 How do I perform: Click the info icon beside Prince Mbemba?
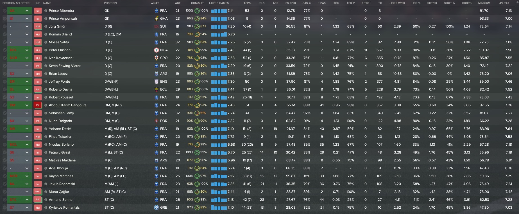coord(46,11)
